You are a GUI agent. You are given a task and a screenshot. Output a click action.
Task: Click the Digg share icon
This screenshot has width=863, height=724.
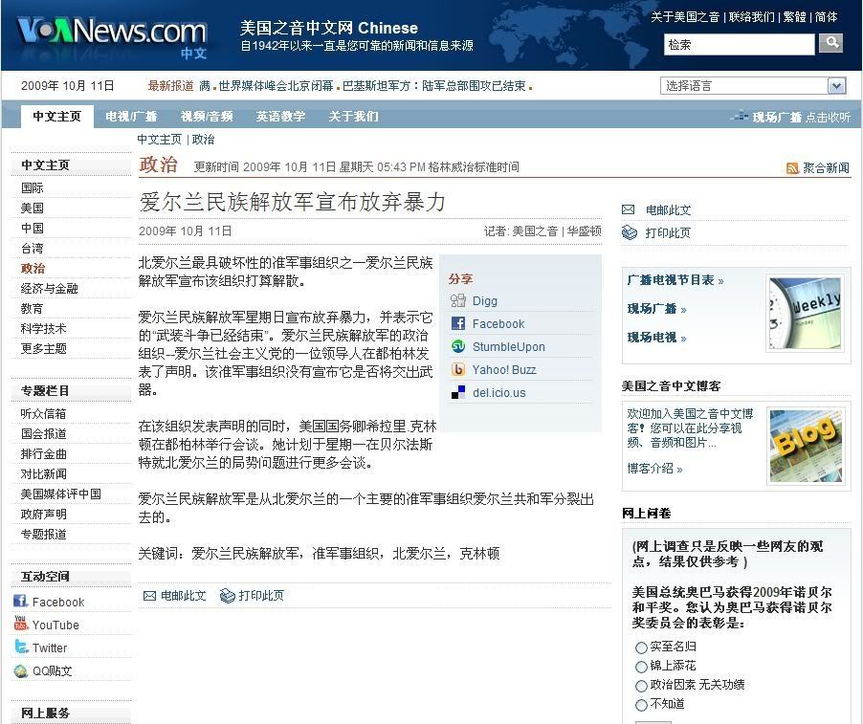pos(458,301)
